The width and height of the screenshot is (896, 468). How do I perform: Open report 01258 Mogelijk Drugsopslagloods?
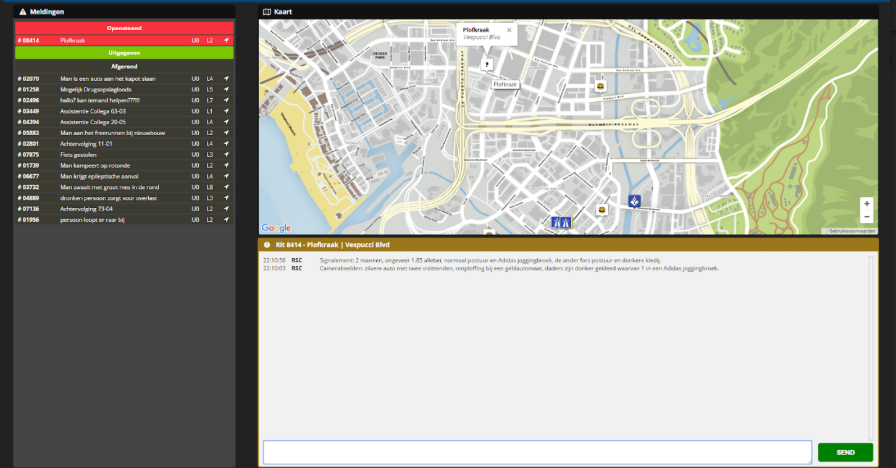(96, 90)
